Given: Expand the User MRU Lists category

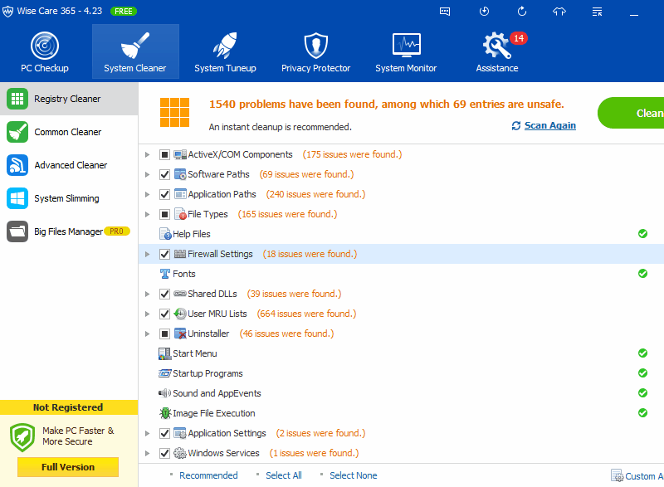Looking at the screenshot, I should (x=148, y=314).
